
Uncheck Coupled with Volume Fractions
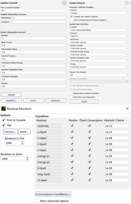[72, 17]
